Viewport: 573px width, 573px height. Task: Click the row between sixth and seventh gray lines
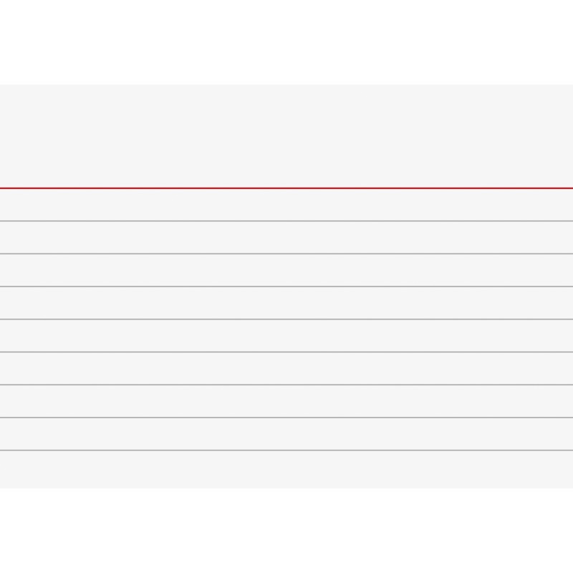point(286,401)
